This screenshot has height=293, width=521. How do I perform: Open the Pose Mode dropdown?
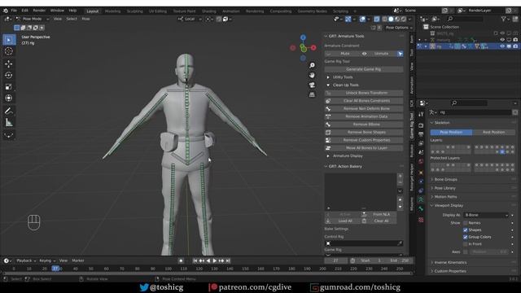33,19
